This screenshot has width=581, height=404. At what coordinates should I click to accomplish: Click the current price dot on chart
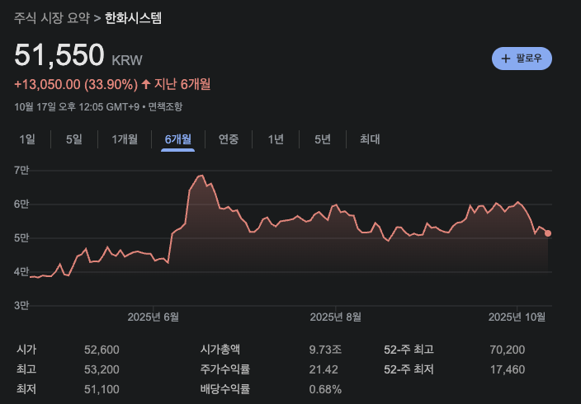548,234
